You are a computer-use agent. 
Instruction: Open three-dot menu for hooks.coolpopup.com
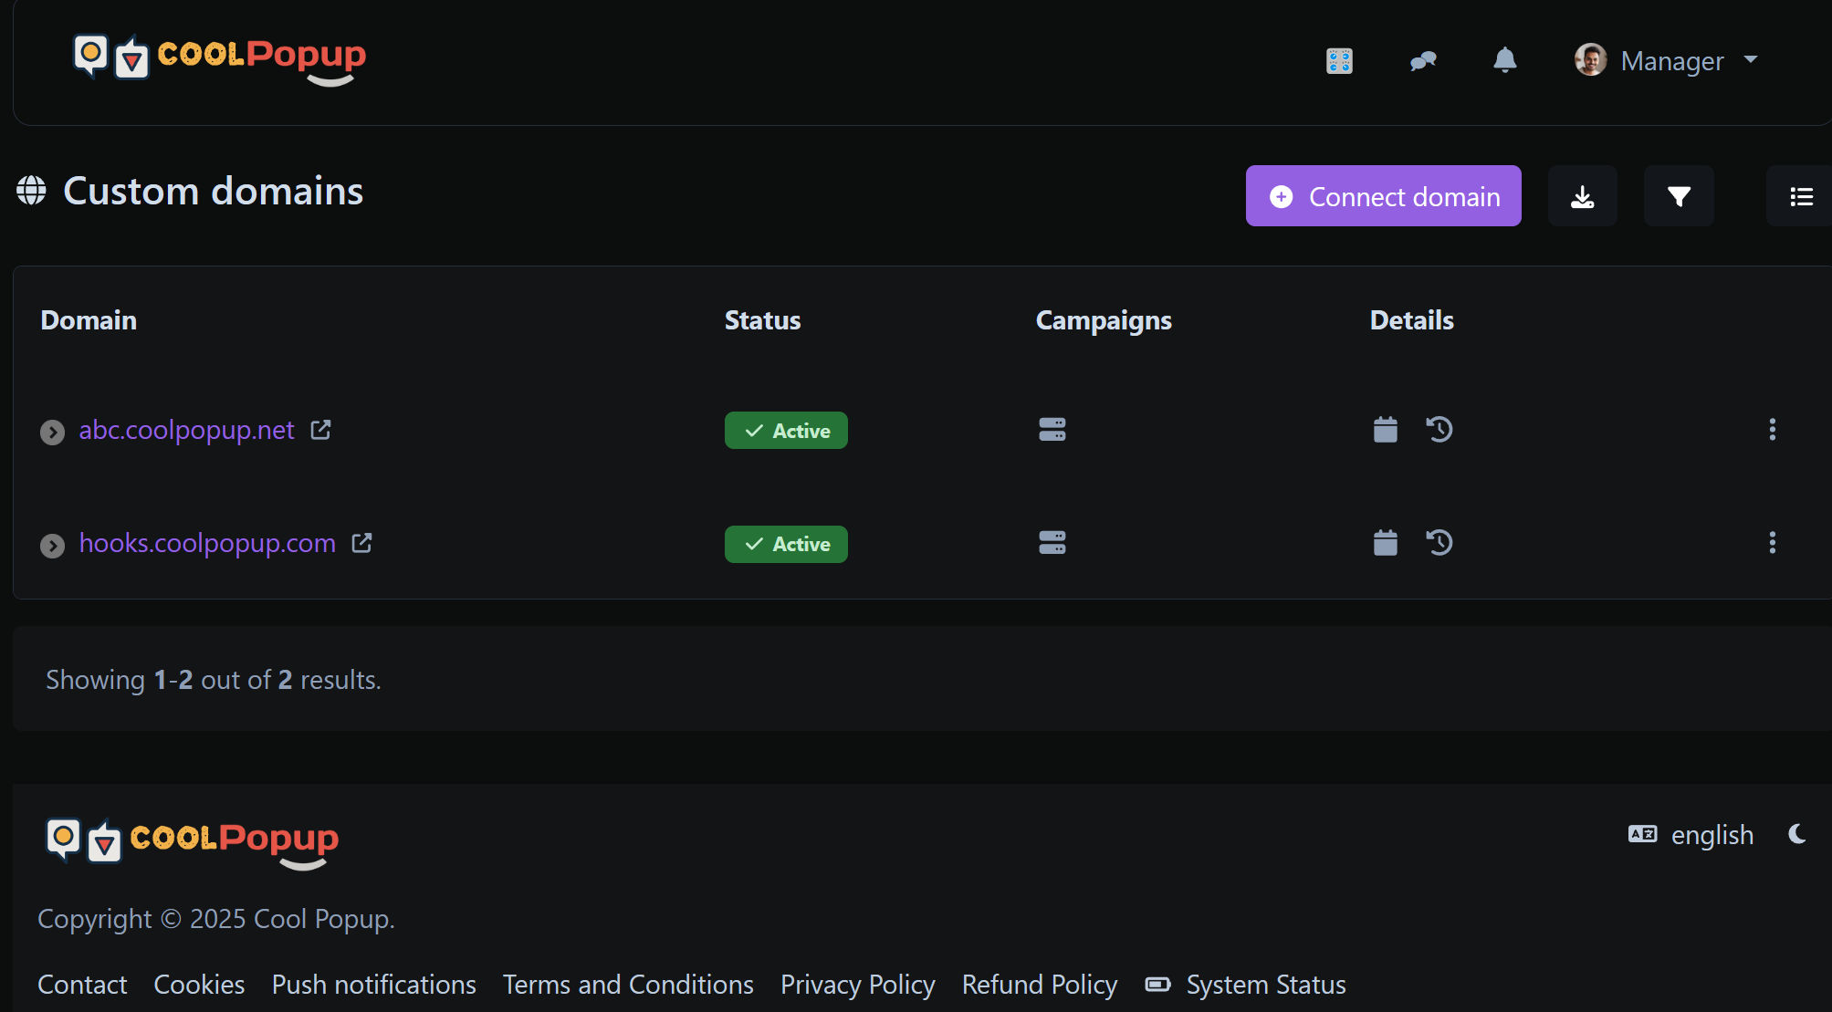click(1772, 543)
